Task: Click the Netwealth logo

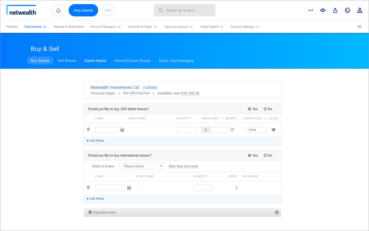Action: [x=21, y=10]
